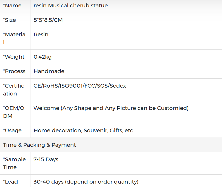Click the '*Weight' label cell

14,57
